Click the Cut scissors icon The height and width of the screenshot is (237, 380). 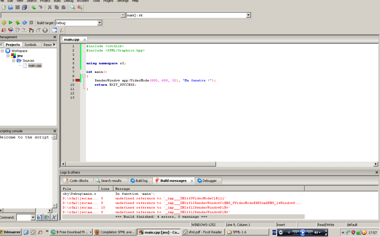(50, 7)
